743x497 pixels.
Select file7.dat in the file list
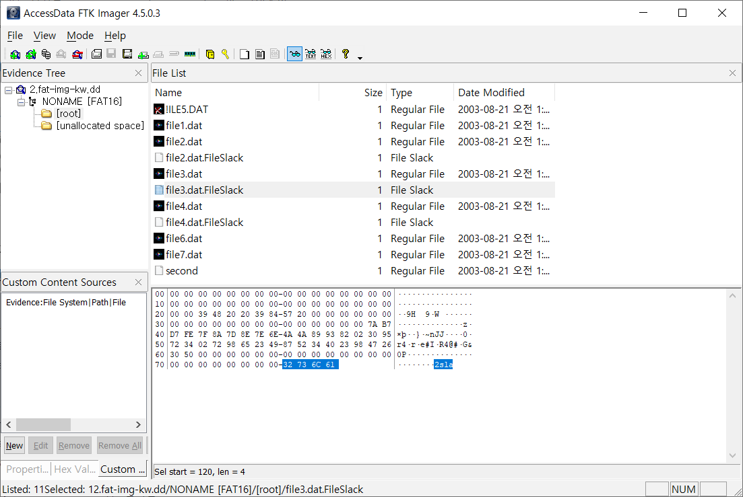(x=184, y=254)
